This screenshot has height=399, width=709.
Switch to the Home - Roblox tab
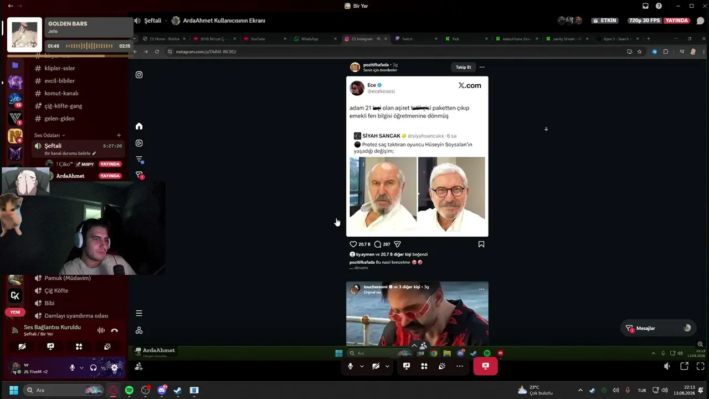coord(165,39)
